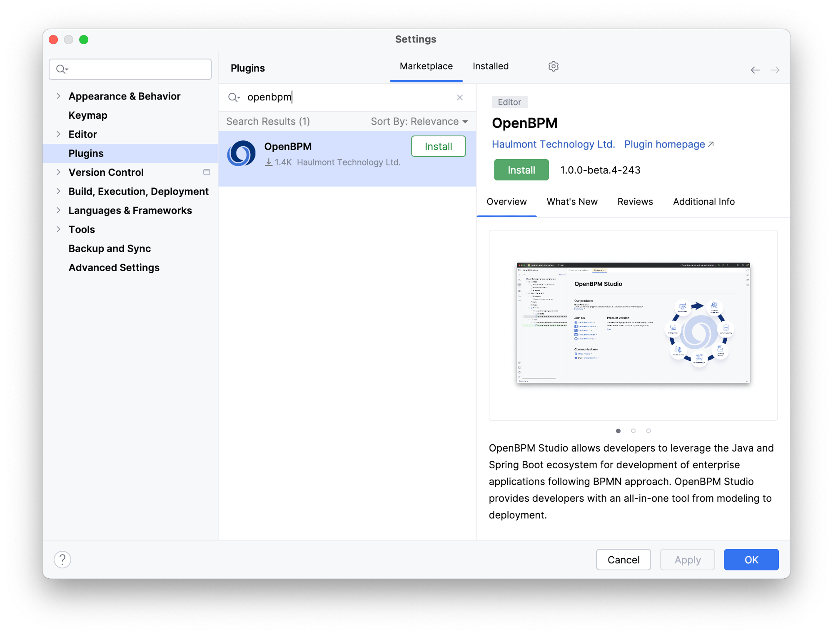833x635 pixels.
Task: Confirm settings with the OK button
Action: (x=751, y=560)
